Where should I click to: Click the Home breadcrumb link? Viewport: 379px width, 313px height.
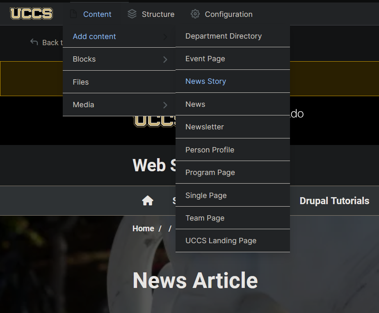(143, 228)
